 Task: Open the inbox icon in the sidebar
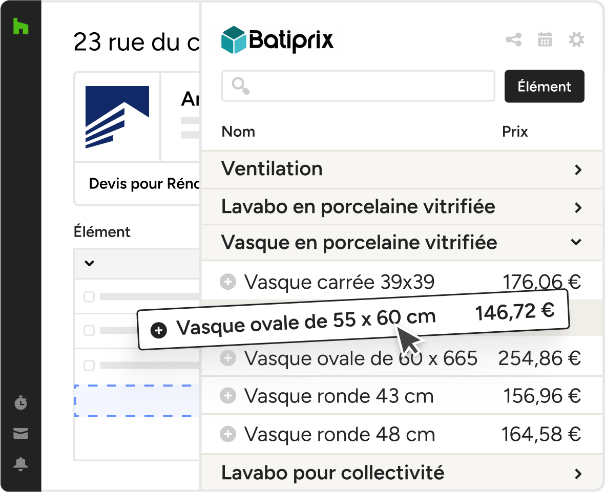pos(20,434)
